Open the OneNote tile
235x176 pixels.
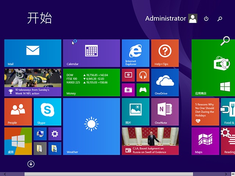click(165, 112)
